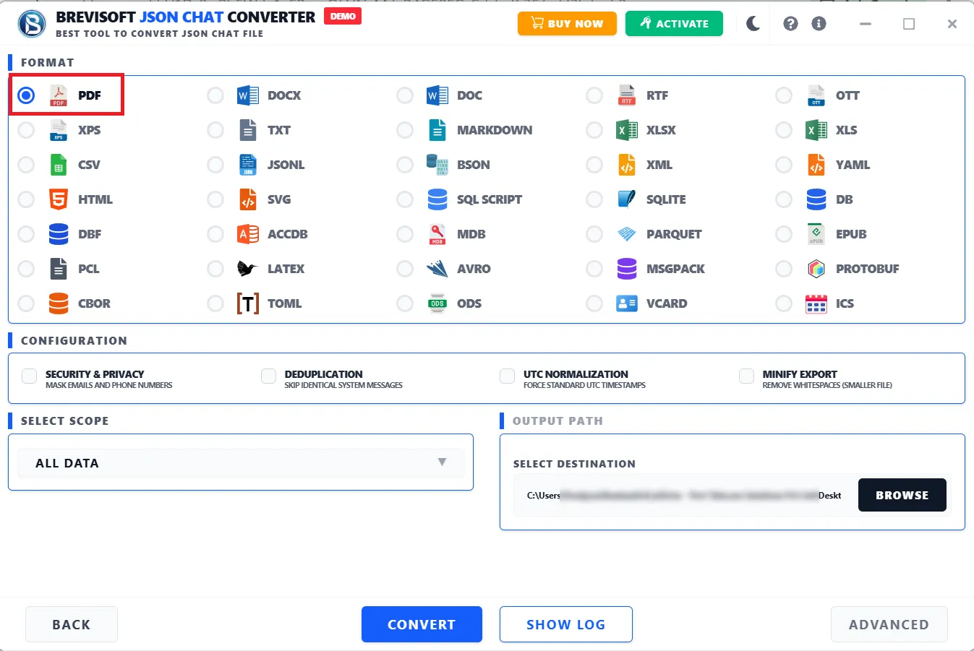Image resolution: width=974 pixels, height=651 pixels.
Task: Enable Minify Export checkbox
Action: [x=746, y=376]
